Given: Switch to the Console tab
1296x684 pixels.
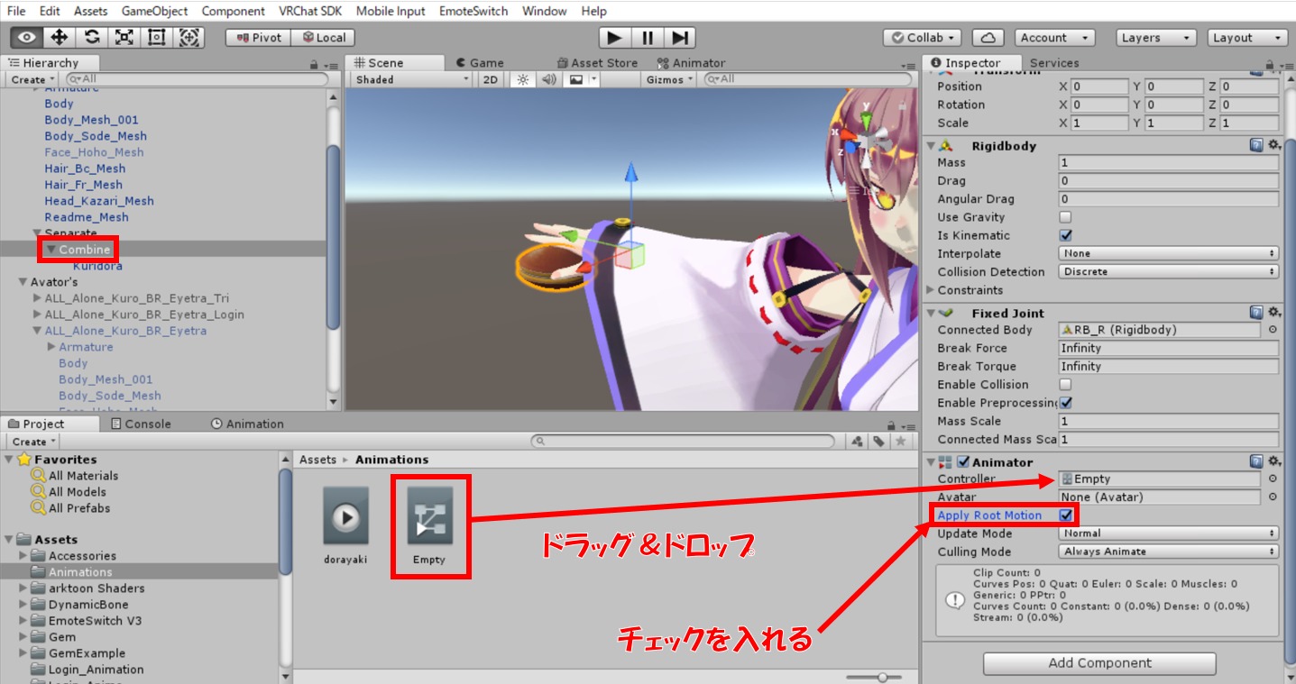Looking at the screenshot, I should [x=141, y=424].
